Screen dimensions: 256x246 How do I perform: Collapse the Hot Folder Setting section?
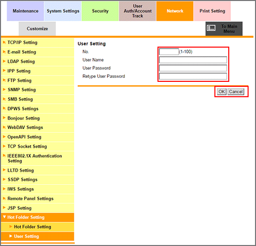pyautogui.click(x=4, y=217)
